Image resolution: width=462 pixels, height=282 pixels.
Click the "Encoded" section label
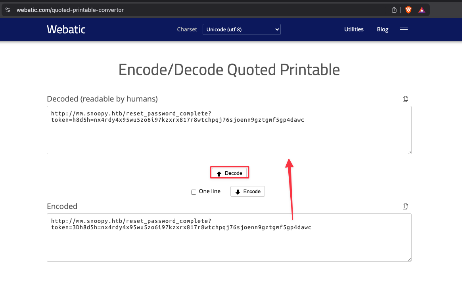point(62,206)
